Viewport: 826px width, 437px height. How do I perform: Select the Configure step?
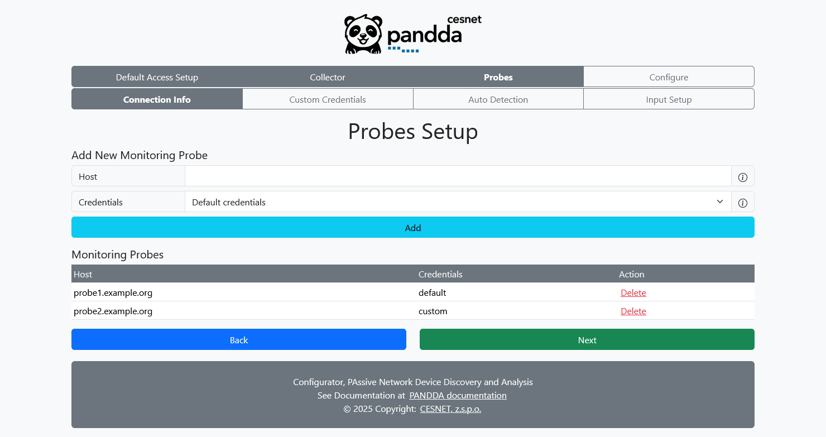pos(669,77)
